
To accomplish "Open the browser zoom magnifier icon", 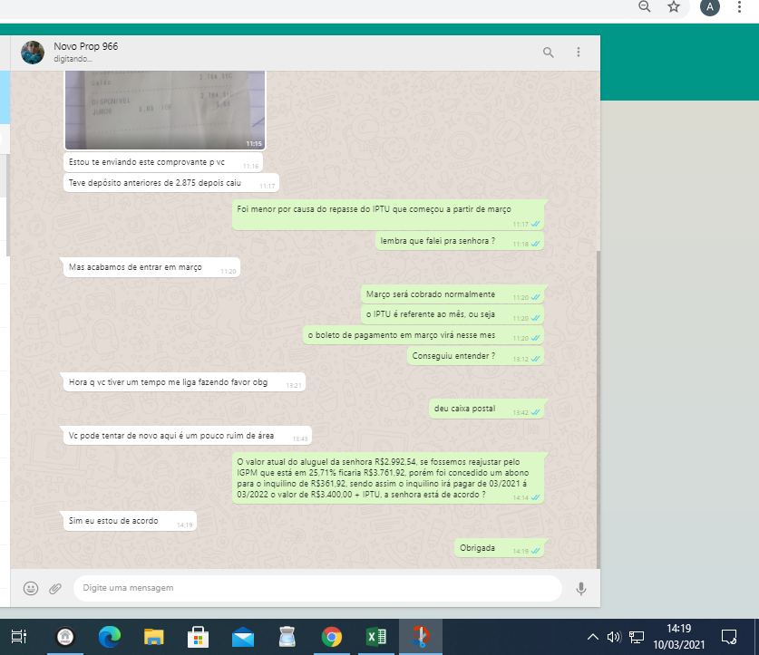I will pos(645,7).
